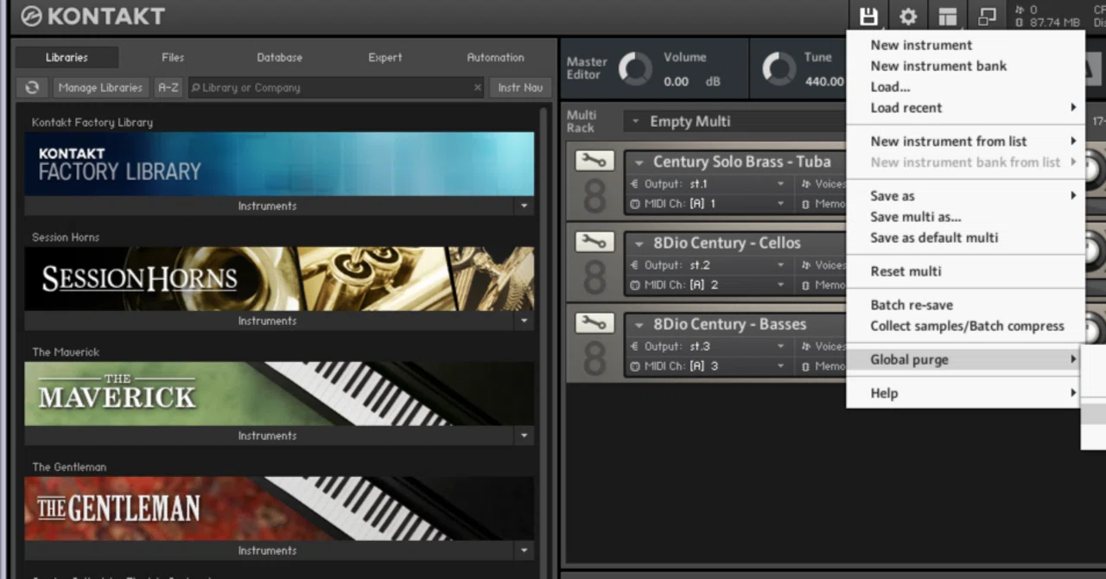Viewport: 1106px width, 579px height.
Task: Open The Gentleman Instruments button
Action: pos(268,551)
